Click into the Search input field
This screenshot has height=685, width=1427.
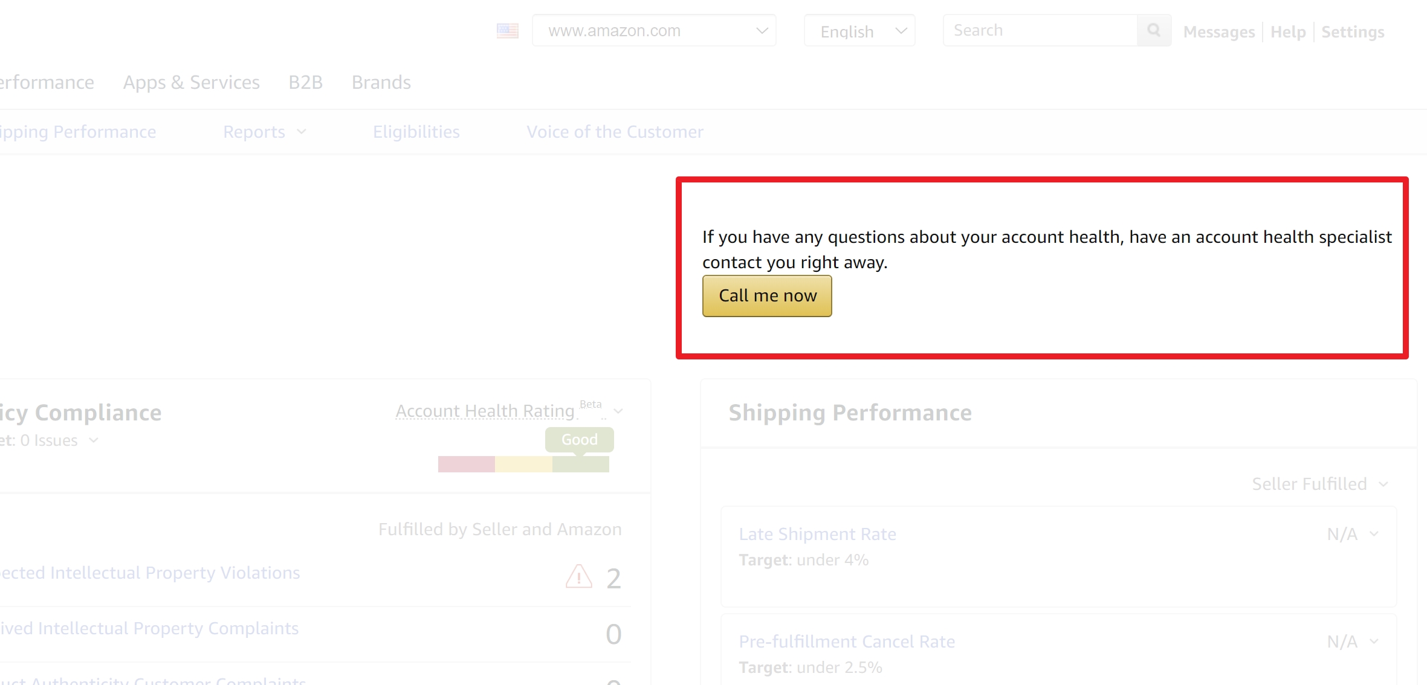click(x=1040, y=30)
